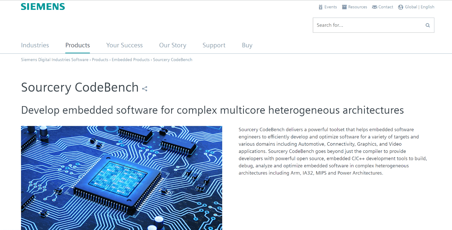
Task: Navigate to Products breadcrumb link
Action: point(100,60)
